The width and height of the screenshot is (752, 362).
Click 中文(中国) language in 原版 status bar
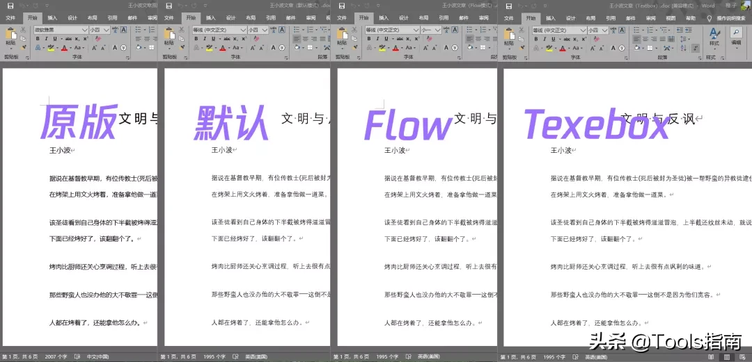pos(98,356)
